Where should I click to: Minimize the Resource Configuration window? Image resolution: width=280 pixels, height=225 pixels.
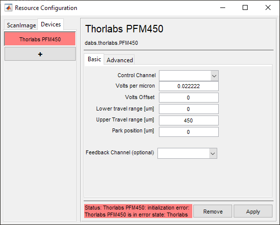click(223, 7)
